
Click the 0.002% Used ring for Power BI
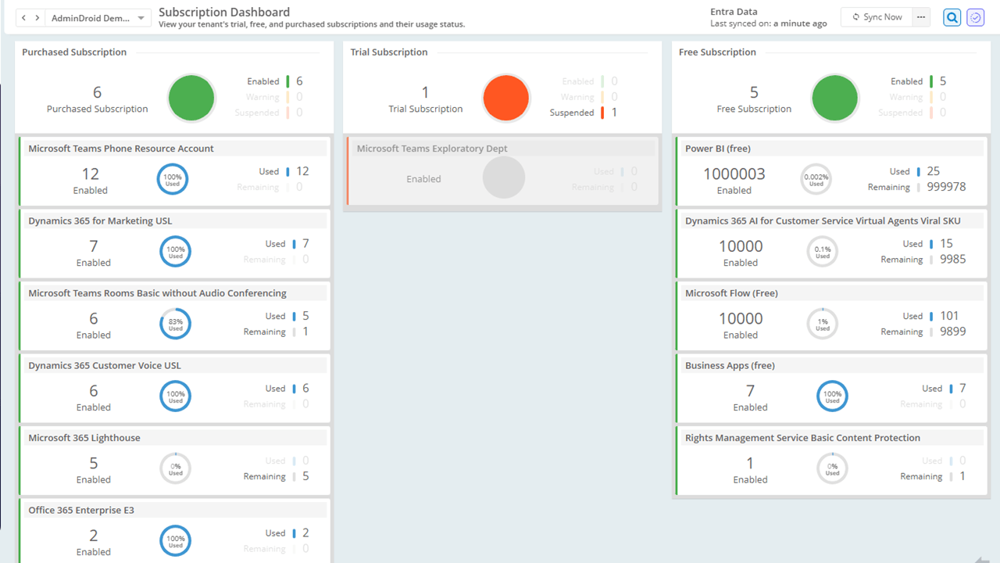816,179
